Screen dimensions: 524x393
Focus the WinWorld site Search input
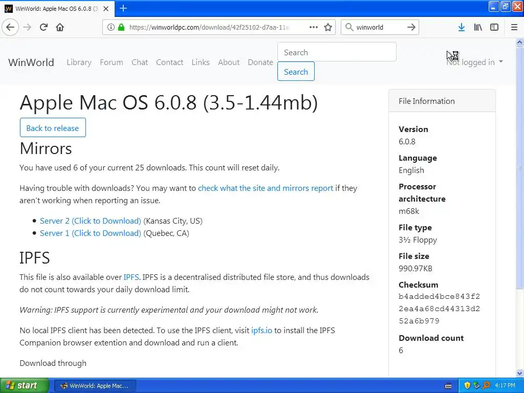pyautogui.click(x=337, y=52)
